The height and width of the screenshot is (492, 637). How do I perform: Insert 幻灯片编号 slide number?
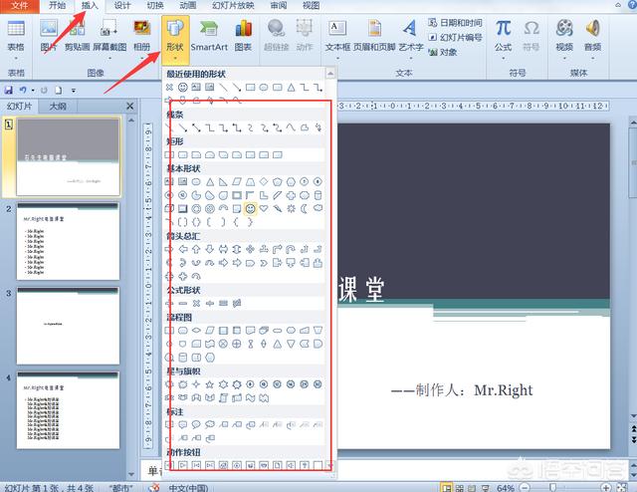[455, 38]
